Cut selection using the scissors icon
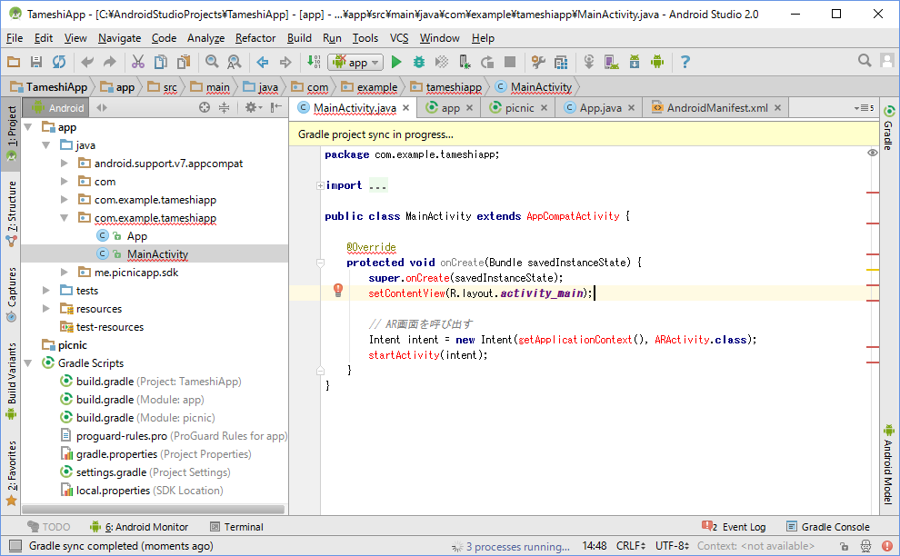The image size is (900, 556). point(138,62)
